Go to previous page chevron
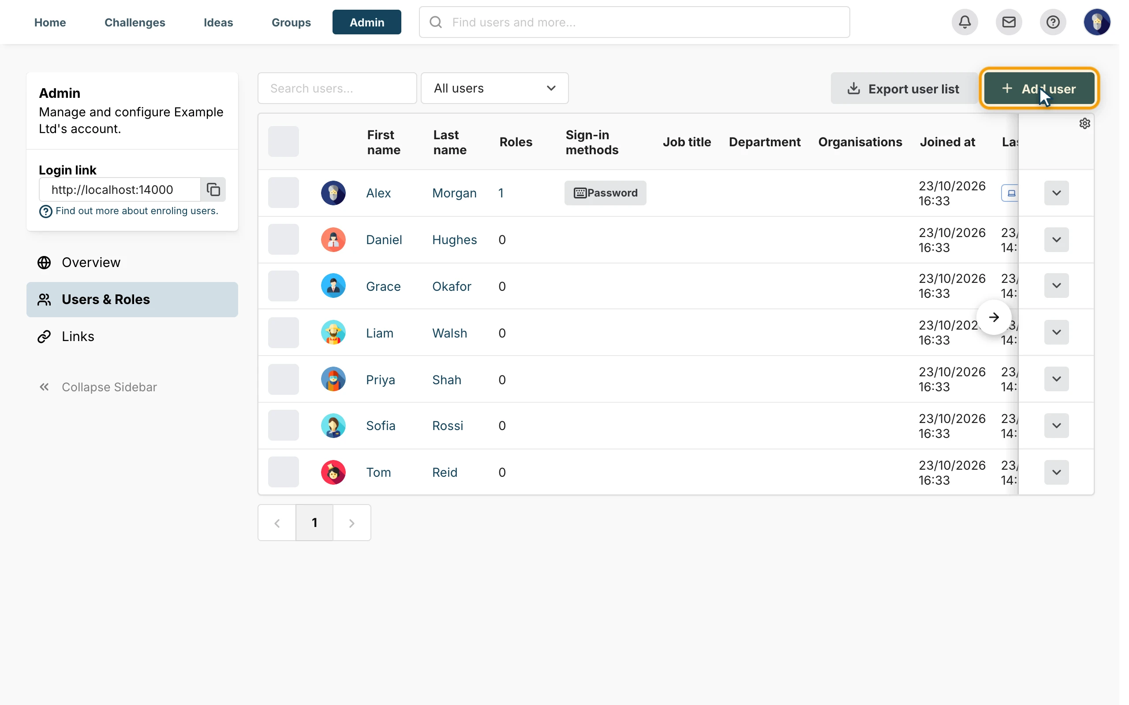This screenshot has width=1129, height=705. coord(277,523)
